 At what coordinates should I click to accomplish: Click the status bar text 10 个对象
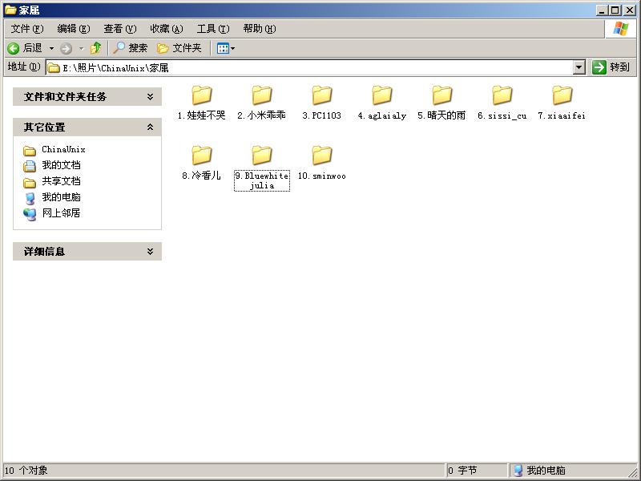click(26, 471)
